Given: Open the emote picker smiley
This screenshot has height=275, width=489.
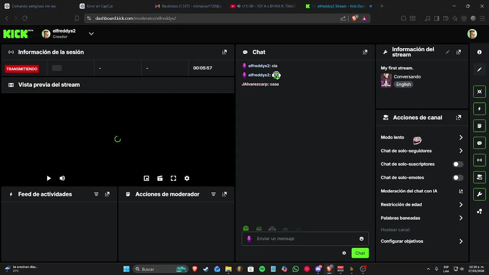Looking at the screenshot, I should (x=361, y=239).
